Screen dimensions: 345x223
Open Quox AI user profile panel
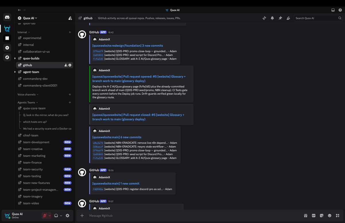click(22, 216)
